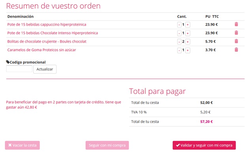Open Pote de 15 bebidas cappuccino link

click(x=47, y=24)
